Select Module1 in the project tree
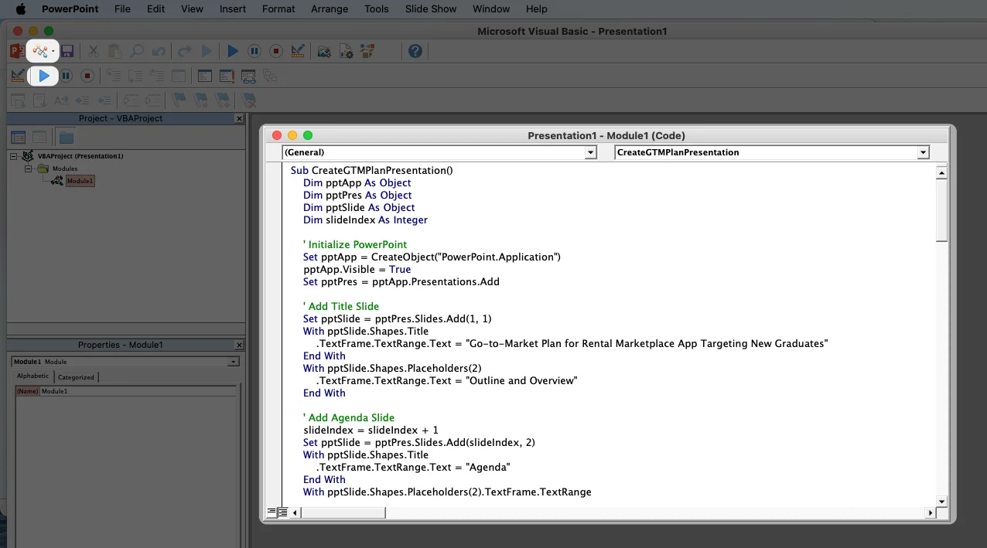 (80, 181)
